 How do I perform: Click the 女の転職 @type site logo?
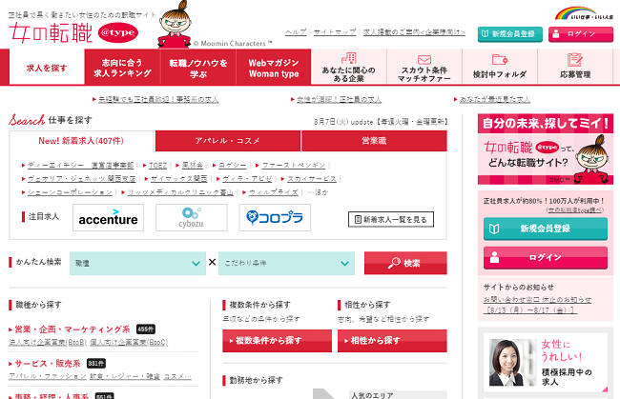pos(73,32)
